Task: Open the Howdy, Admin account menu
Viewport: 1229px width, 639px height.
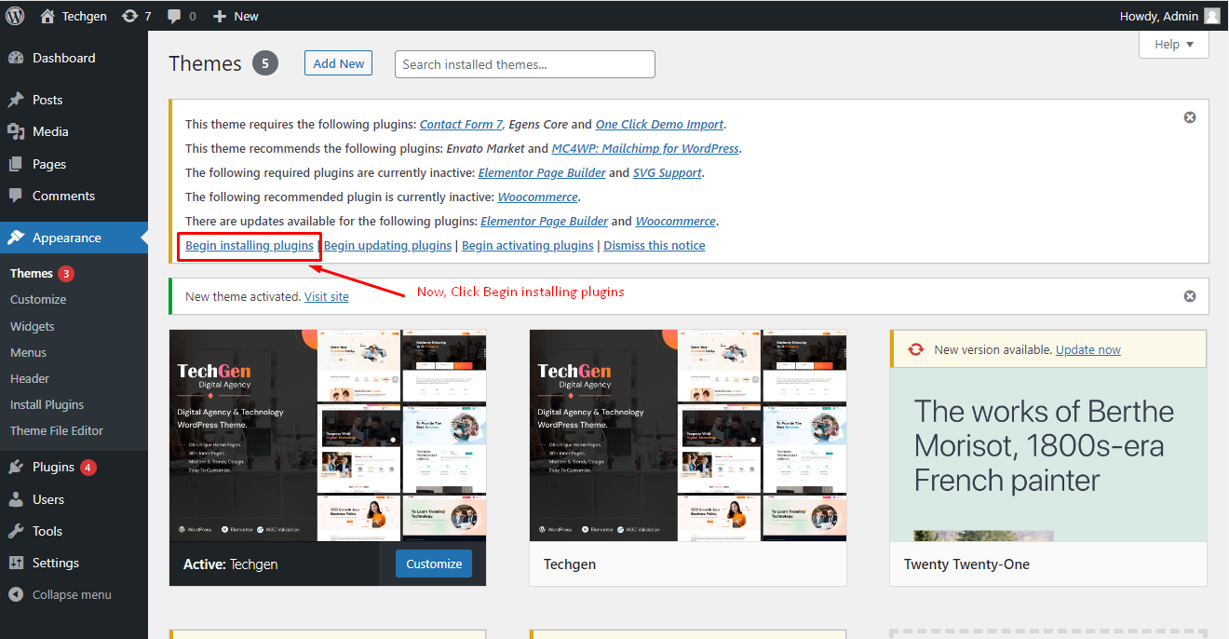Action: point(1169,16)
